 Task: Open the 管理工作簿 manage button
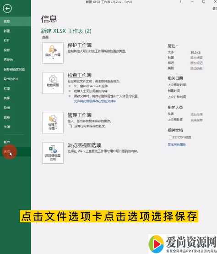tap(53, 123)
